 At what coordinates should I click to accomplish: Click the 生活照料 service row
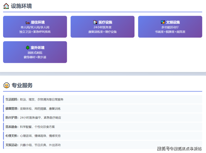[x=102, y=99]
